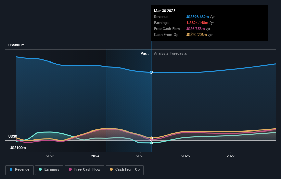
Task: Toggle the Cash From Op legend series
Action: (x=125, y=170)
